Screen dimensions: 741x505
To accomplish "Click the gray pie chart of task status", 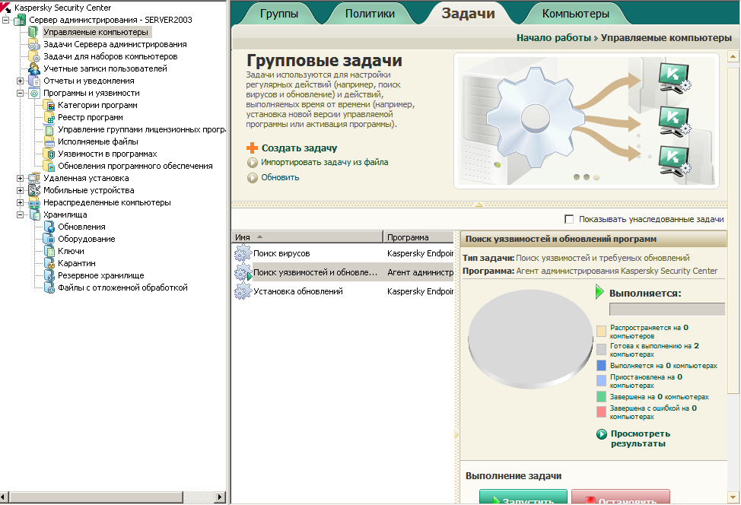I will 530,339.
